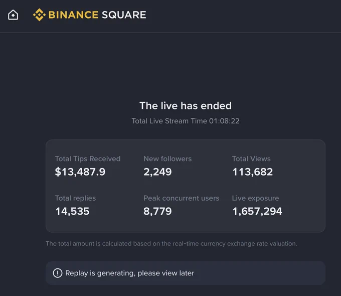Click the 8,779 peak users value
This screenshot has width=341, height=296.
[157, 211]
